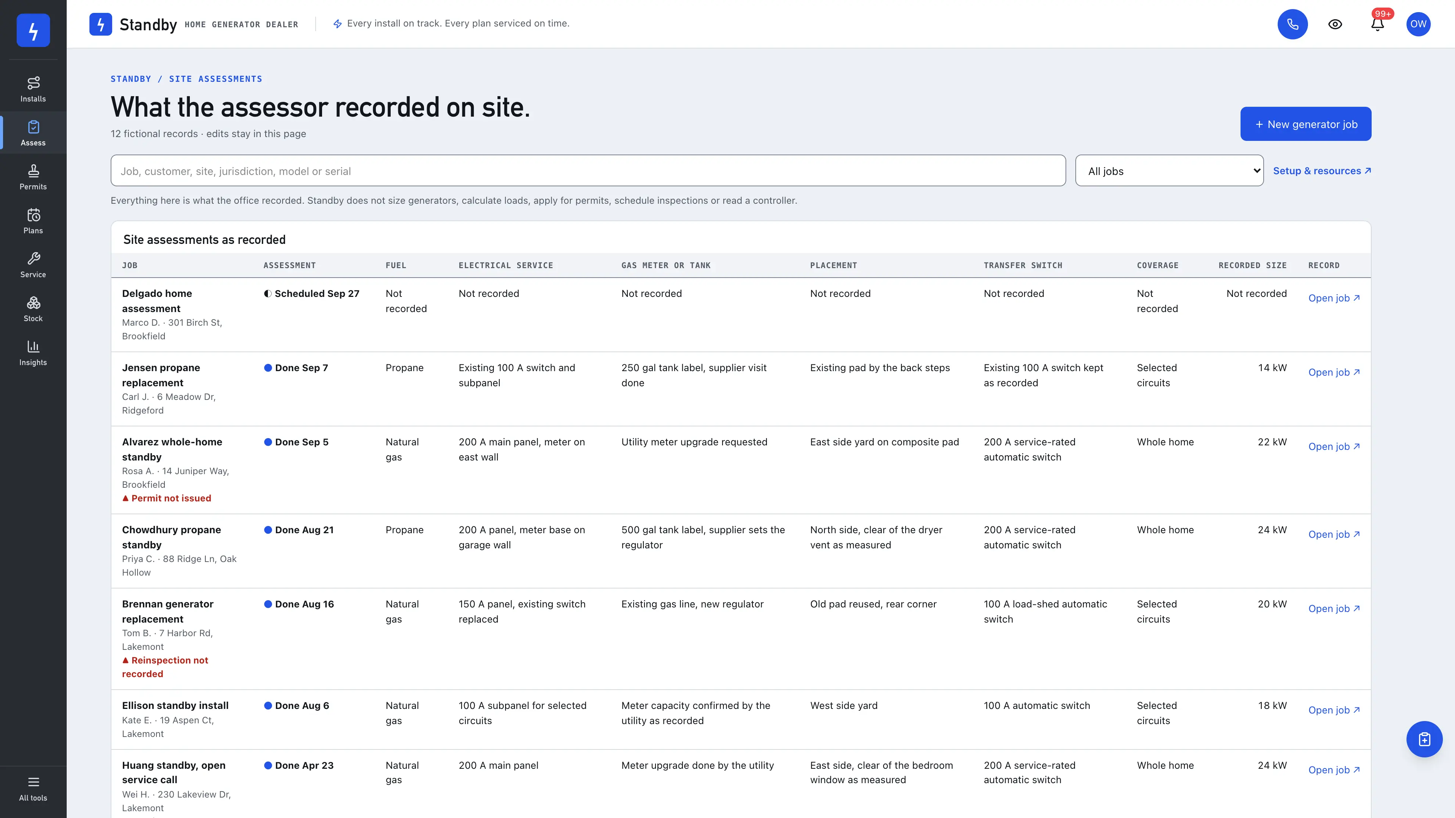Click the New generator job button
This screenshot has height=818, width=1455.
(1305, 123)
